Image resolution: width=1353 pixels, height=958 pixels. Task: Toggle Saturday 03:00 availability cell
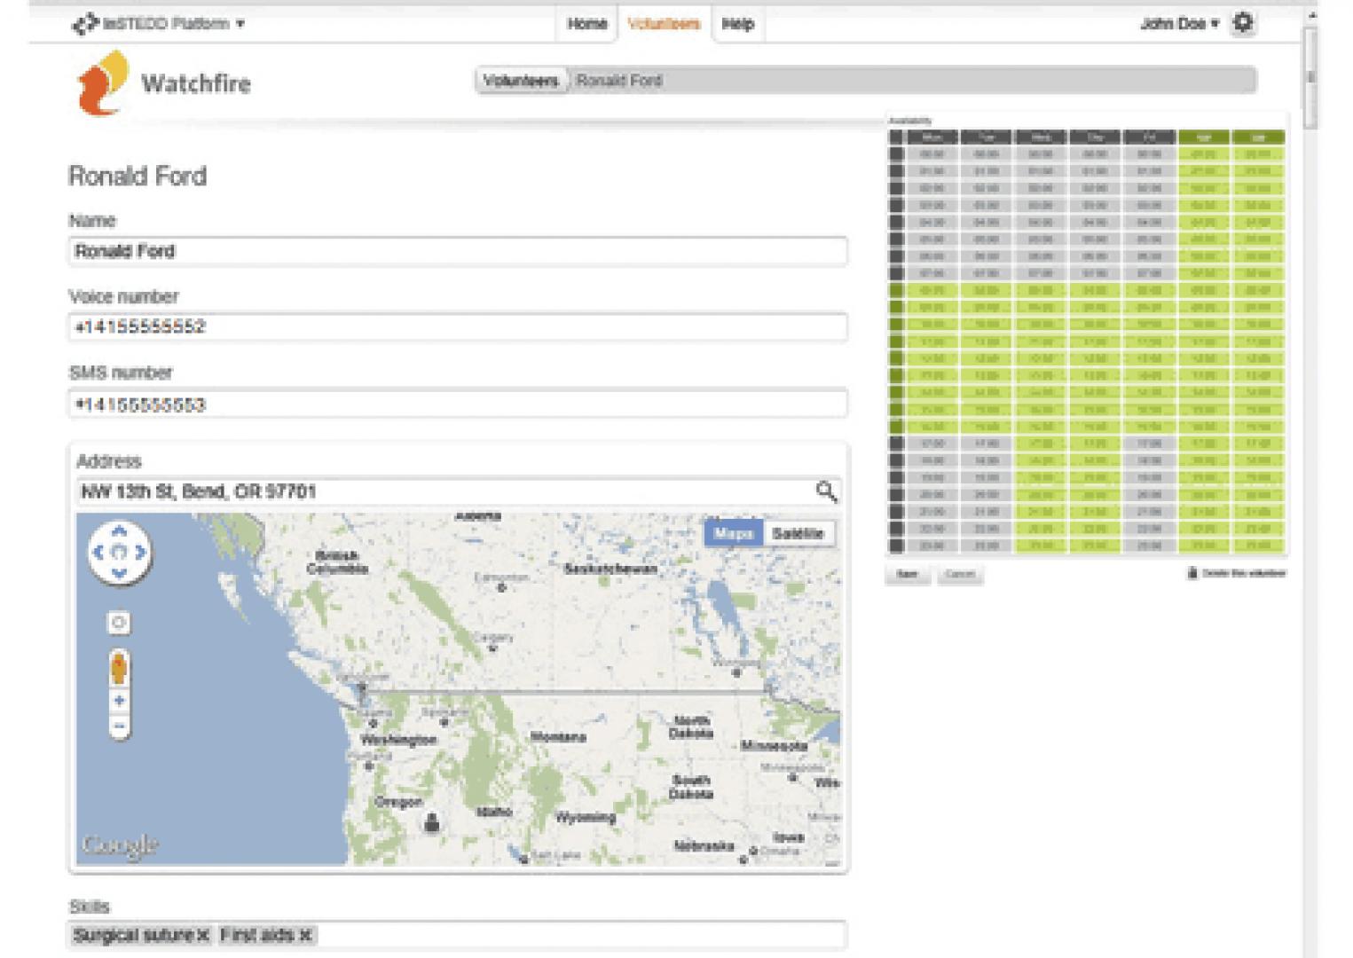[1204, 206]
